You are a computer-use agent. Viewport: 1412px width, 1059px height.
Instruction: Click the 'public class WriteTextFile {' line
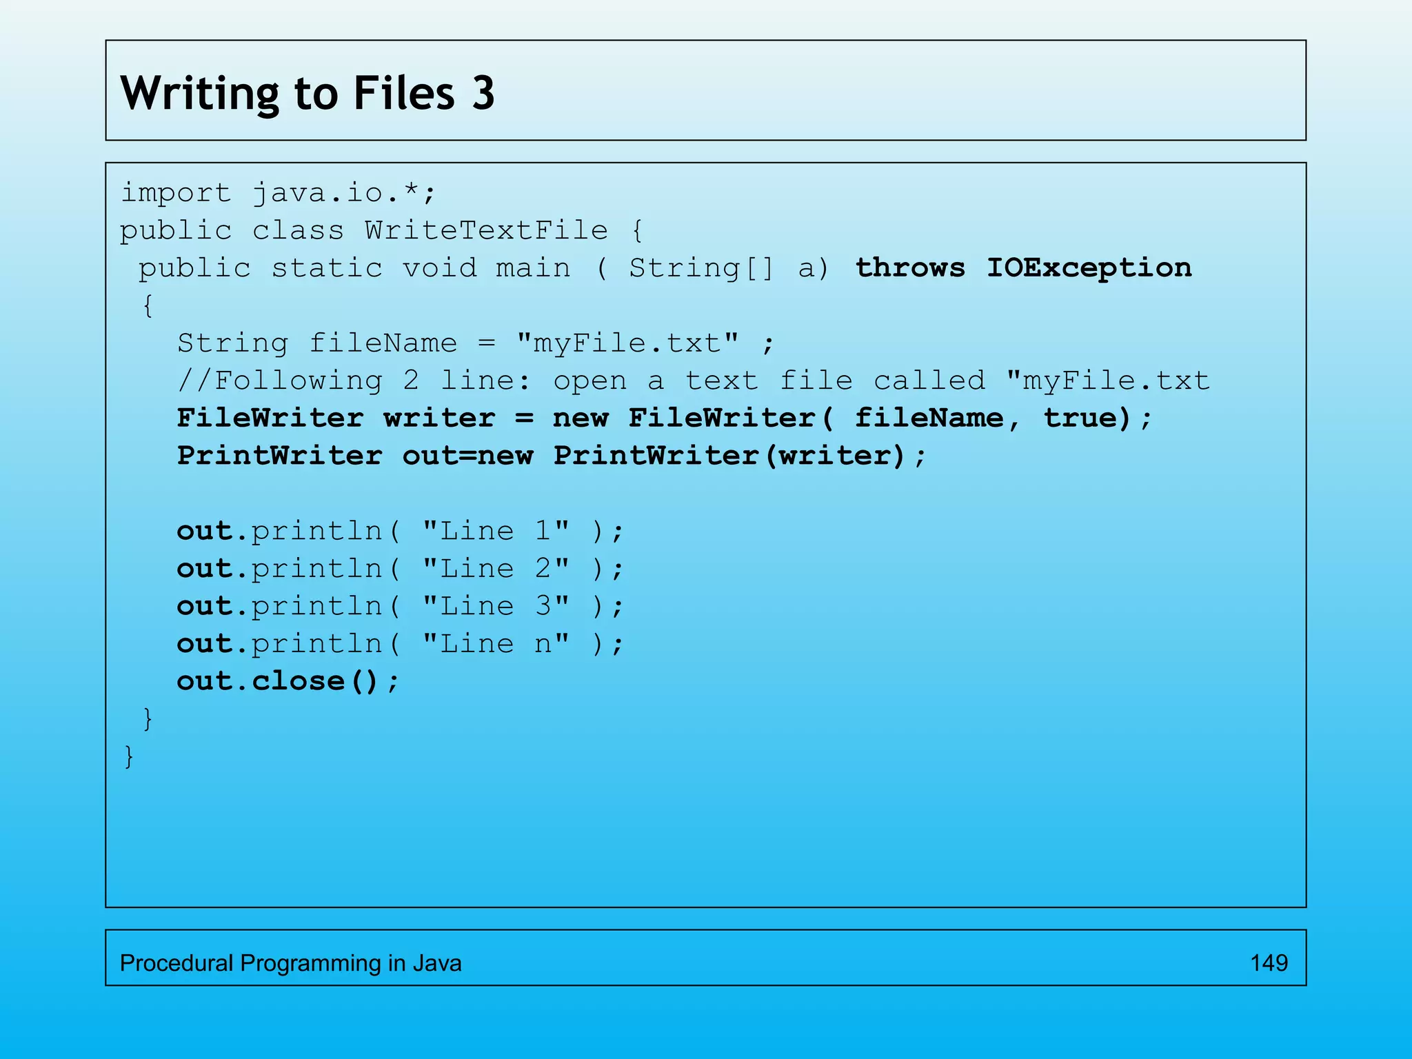click(382, 230)
